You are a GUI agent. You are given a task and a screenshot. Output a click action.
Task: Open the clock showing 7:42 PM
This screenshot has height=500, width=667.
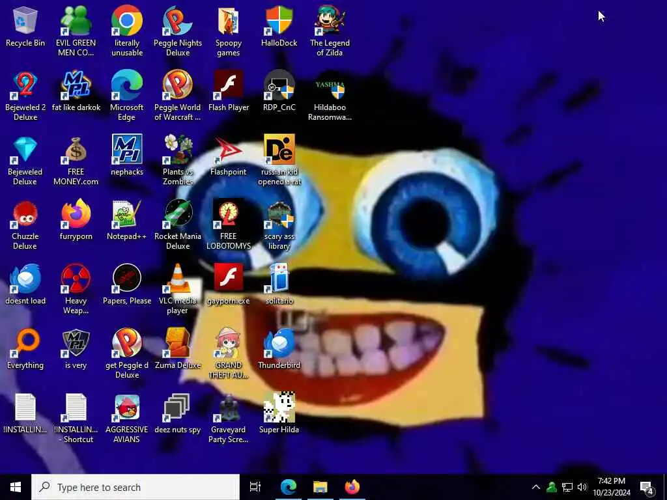(x=611, y=487)
